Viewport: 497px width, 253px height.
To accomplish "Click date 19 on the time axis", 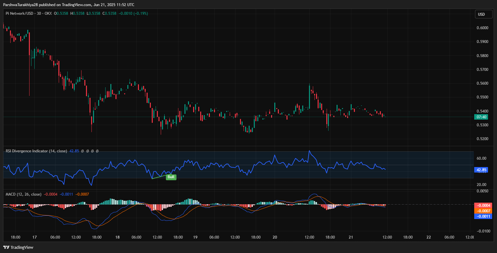I will point(195,237).
